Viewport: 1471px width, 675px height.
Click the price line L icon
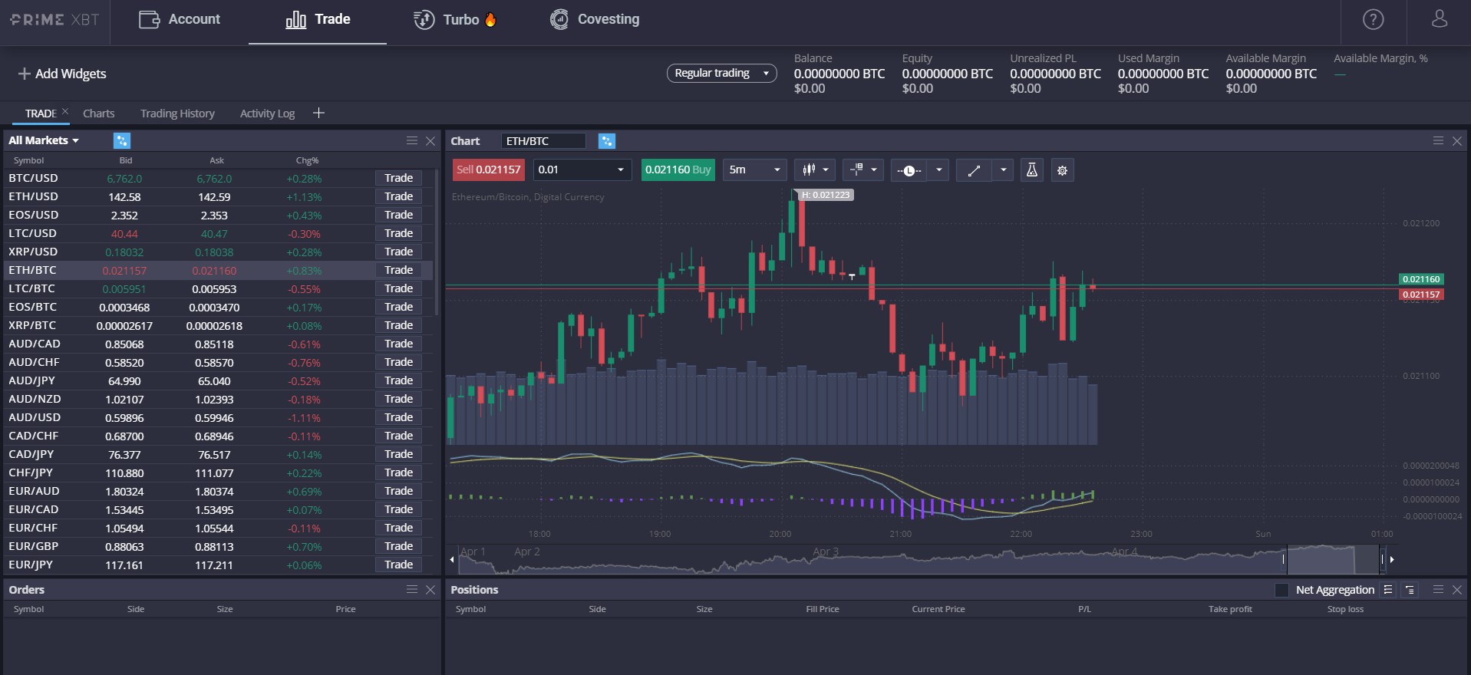909,170
